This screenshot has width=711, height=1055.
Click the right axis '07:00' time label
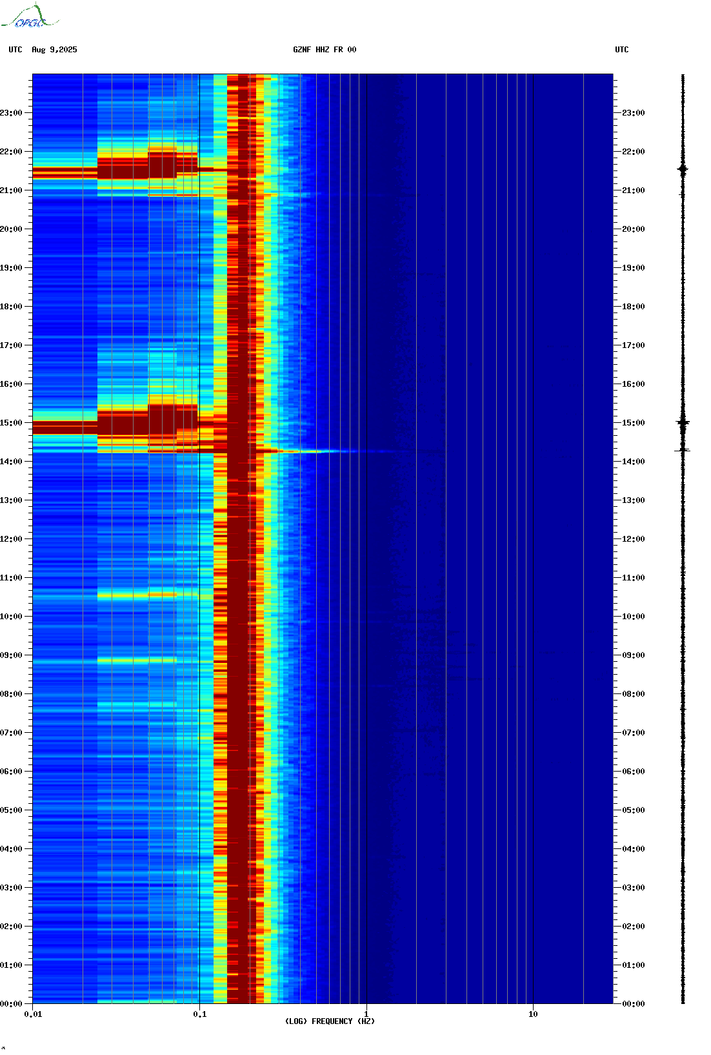tap(633, 733)
